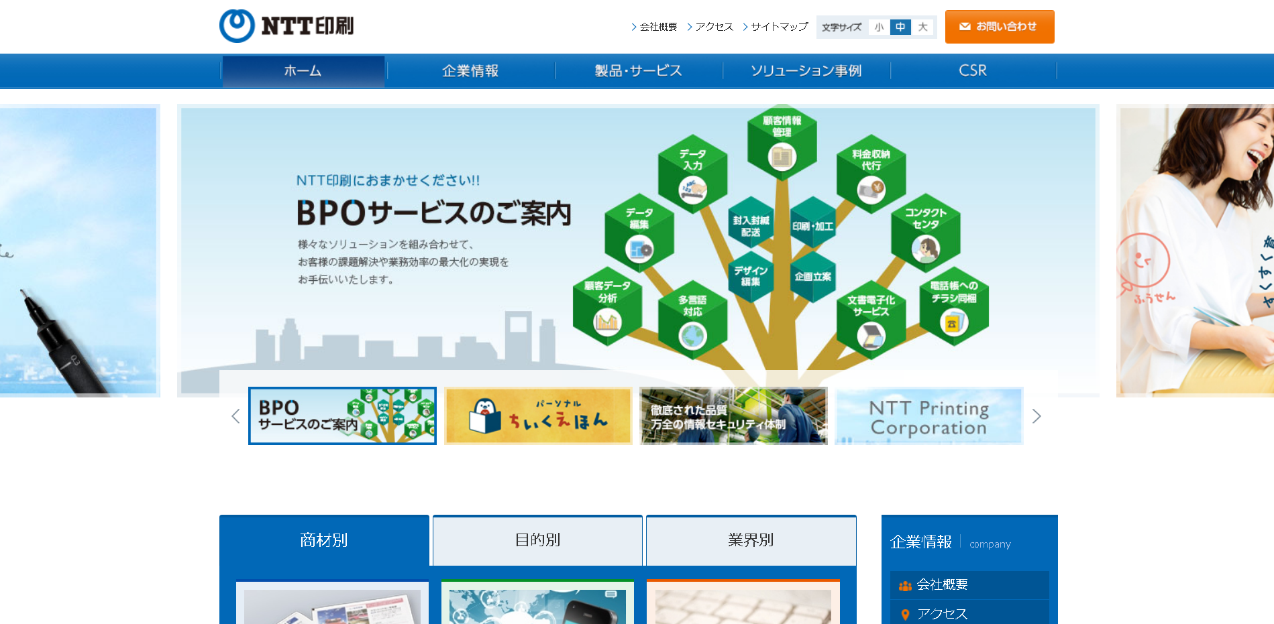Show next carousel slide with right chevron
Screen dimensions: 1274x624
click(x=1037, y=416)
